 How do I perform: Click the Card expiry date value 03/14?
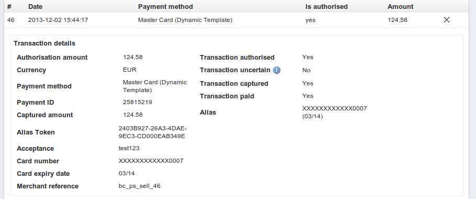point(127,173)
